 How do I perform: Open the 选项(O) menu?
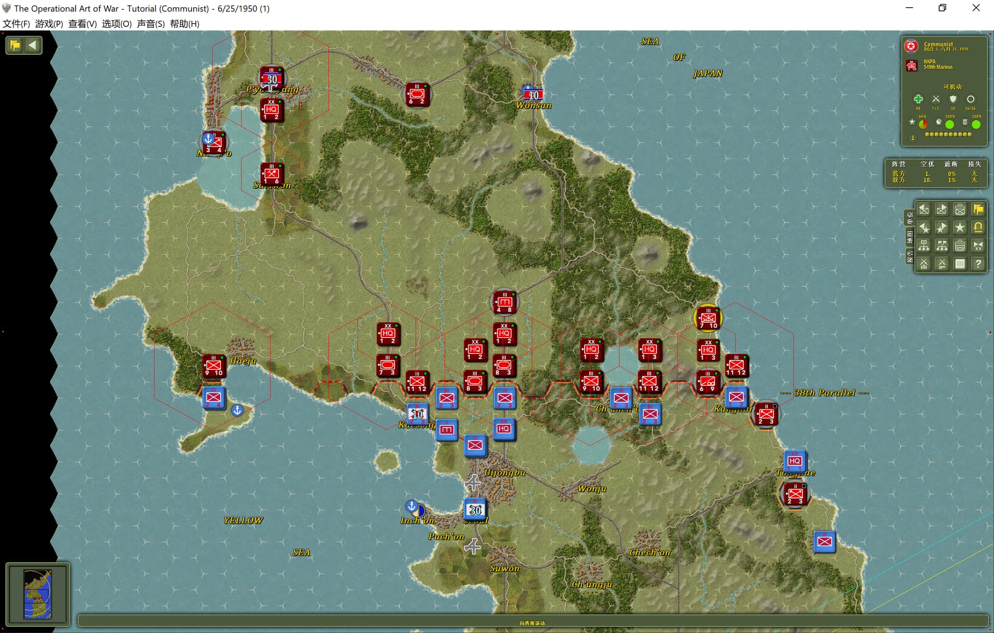tap(116, 24)
